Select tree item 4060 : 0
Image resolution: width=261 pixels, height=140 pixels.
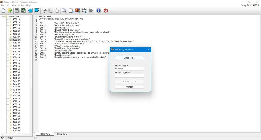(x=16, y=46)
